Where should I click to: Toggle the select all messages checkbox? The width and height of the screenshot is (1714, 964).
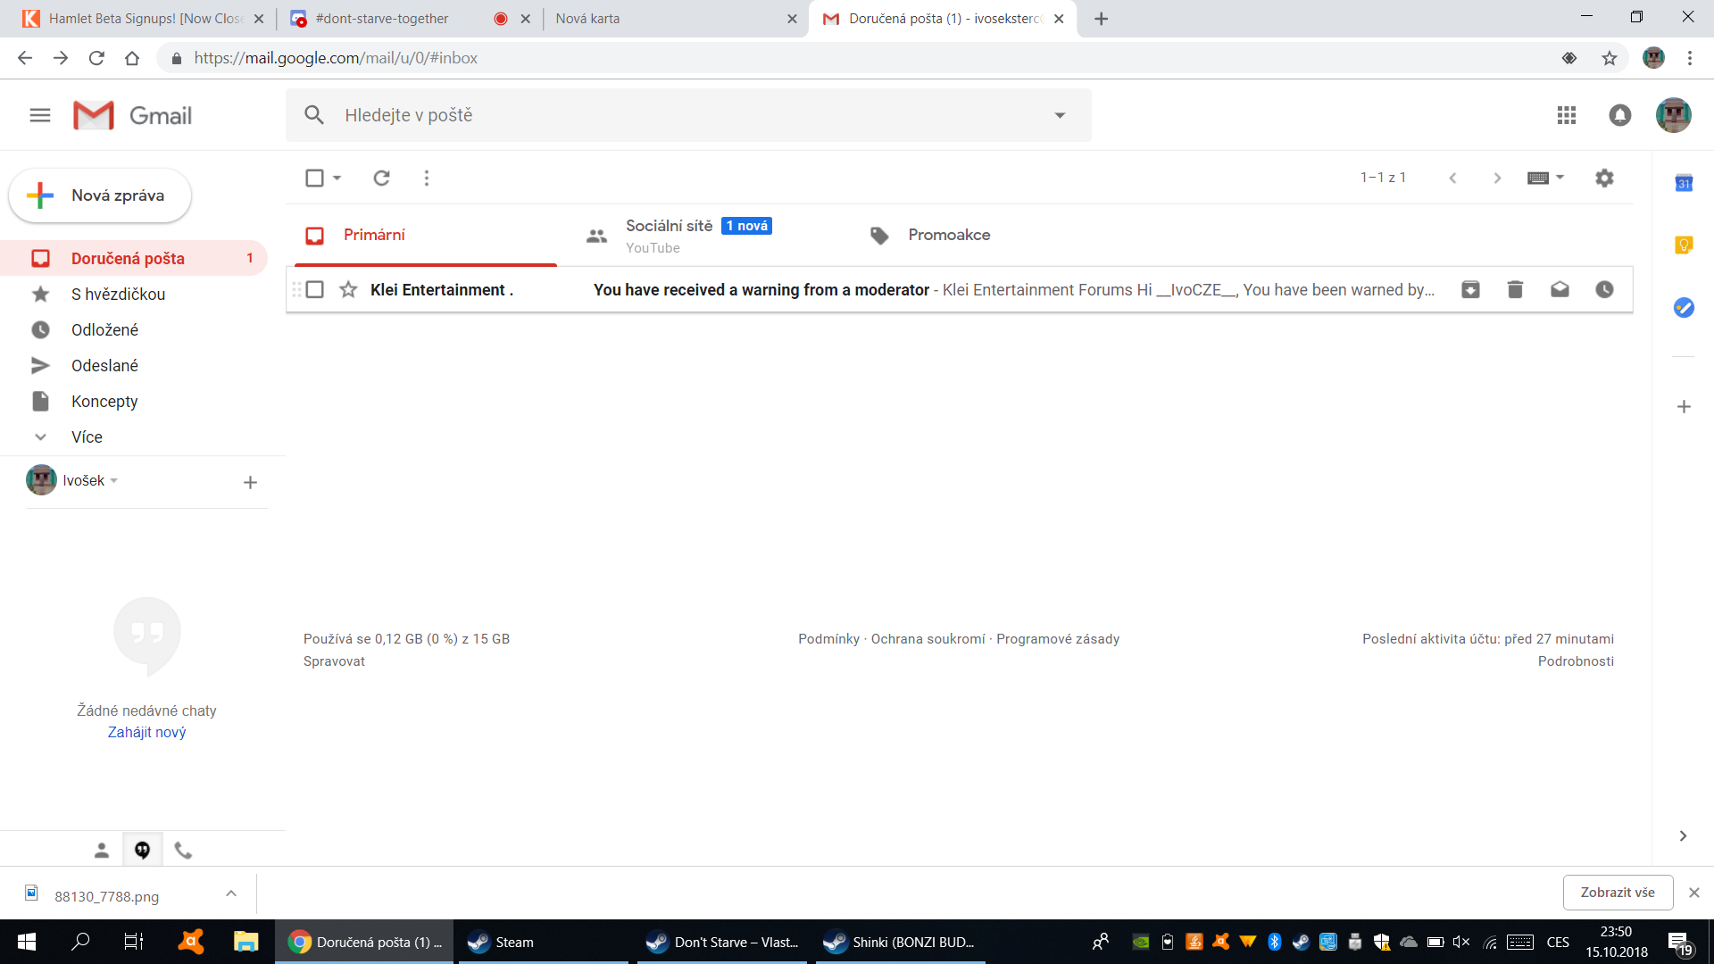coord(314,178)
